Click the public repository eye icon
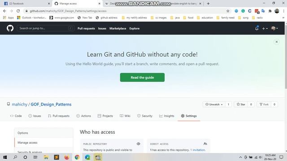 pyautogui.click(x=139, y=144)
